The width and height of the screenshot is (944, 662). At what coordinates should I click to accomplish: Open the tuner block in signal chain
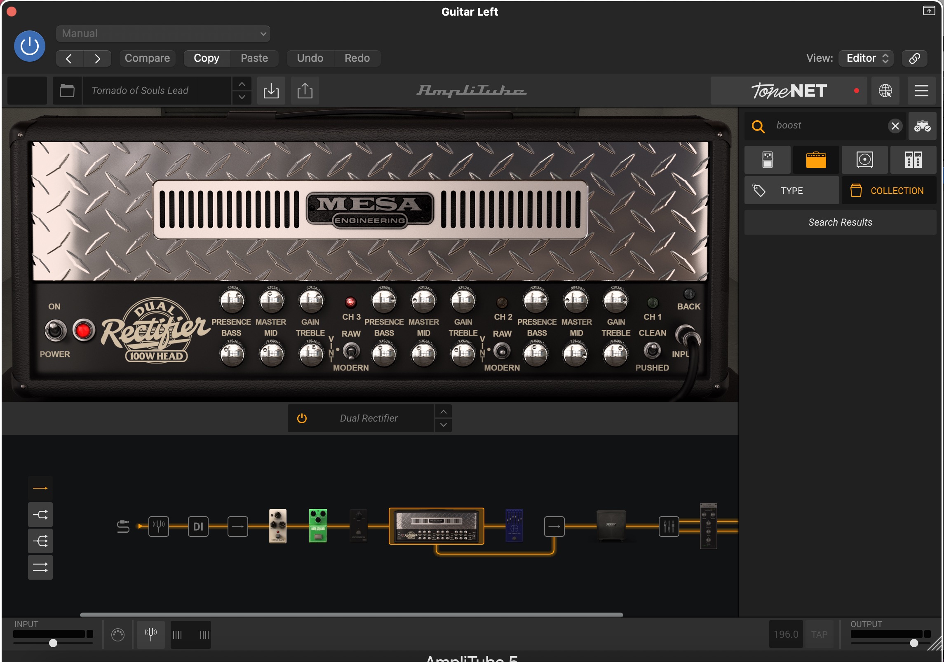[159, 526]
